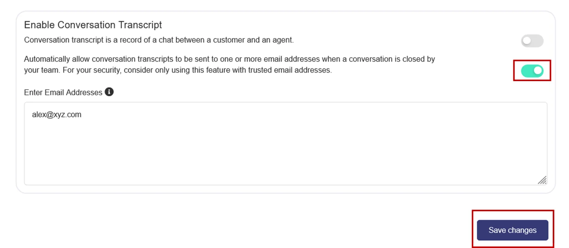Click the 'Automatically allow conversation transcripts' paragraph
The height and width of the screenshot is (248, 569).
229,59
